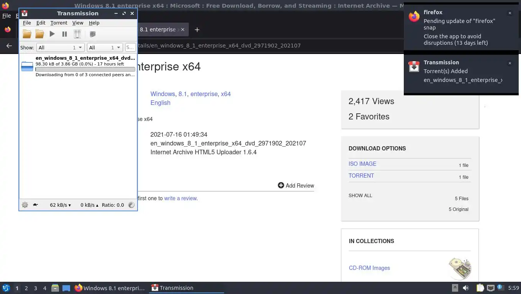Click the statistics circle icon in Transmission status bar
Image resolution: width=521 pixels, height=294 pixels.
[131, 205]
